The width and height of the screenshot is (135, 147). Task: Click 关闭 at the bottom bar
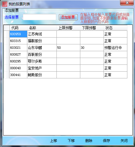124,140
